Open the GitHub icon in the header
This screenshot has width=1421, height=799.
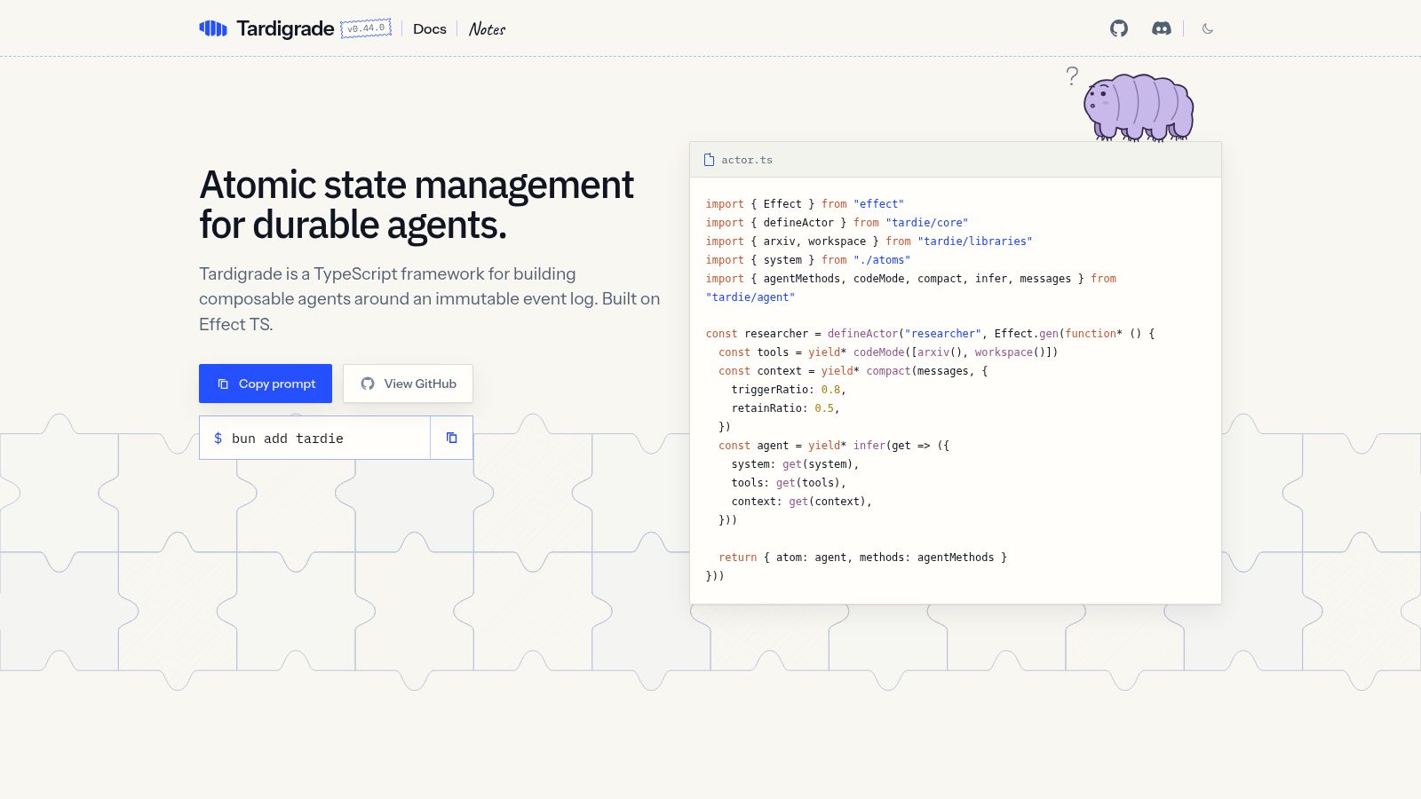coord(1119,28)
